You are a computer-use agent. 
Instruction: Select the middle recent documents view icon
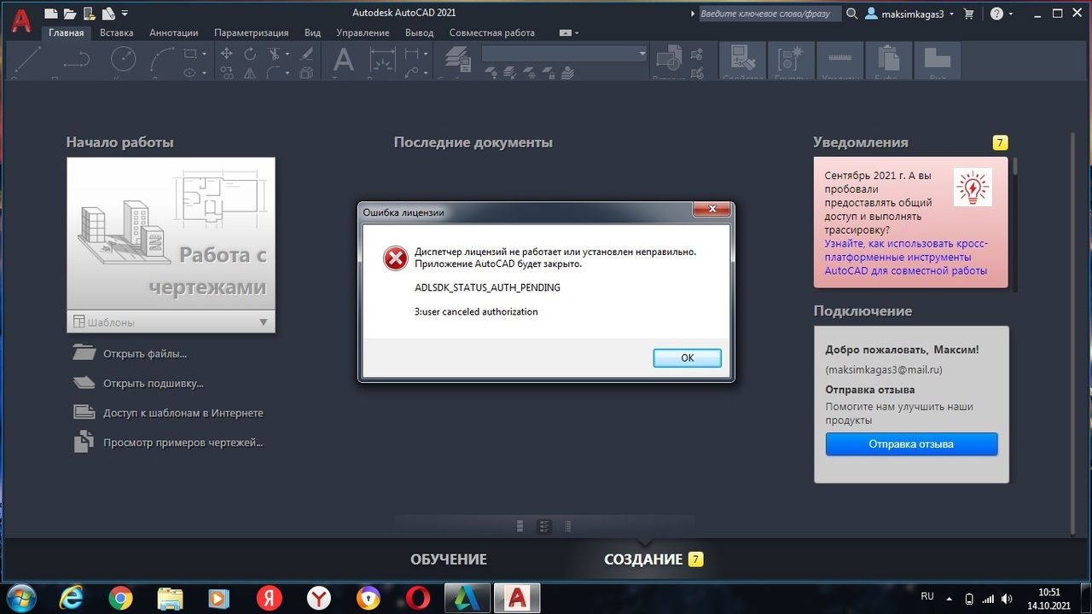pos(544,526)
